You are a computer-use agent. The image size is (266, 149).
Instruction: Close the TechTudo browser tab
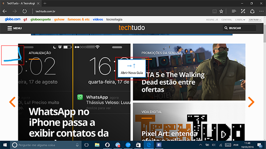(38, 3)
